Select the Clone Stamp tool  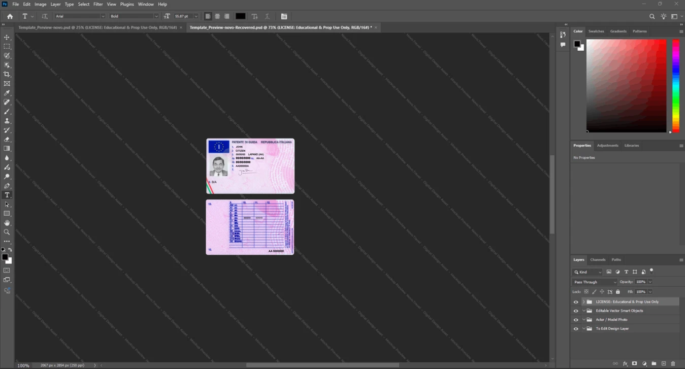point(7,121)
